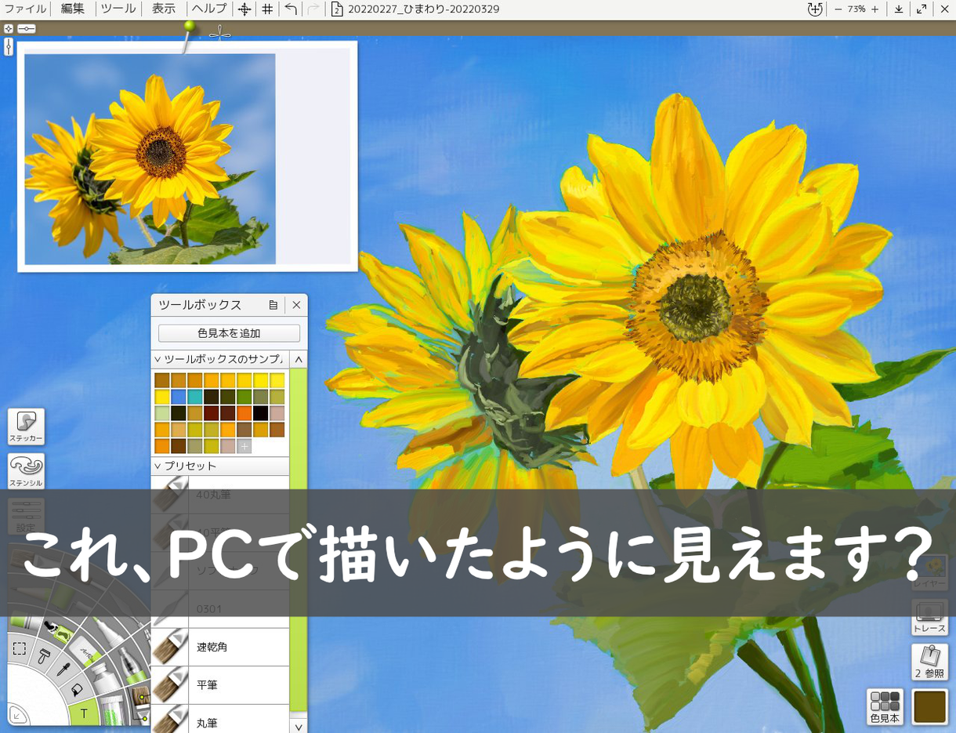Select the 40丸筆 preset
956x733 pixels.
pos(219,495)
